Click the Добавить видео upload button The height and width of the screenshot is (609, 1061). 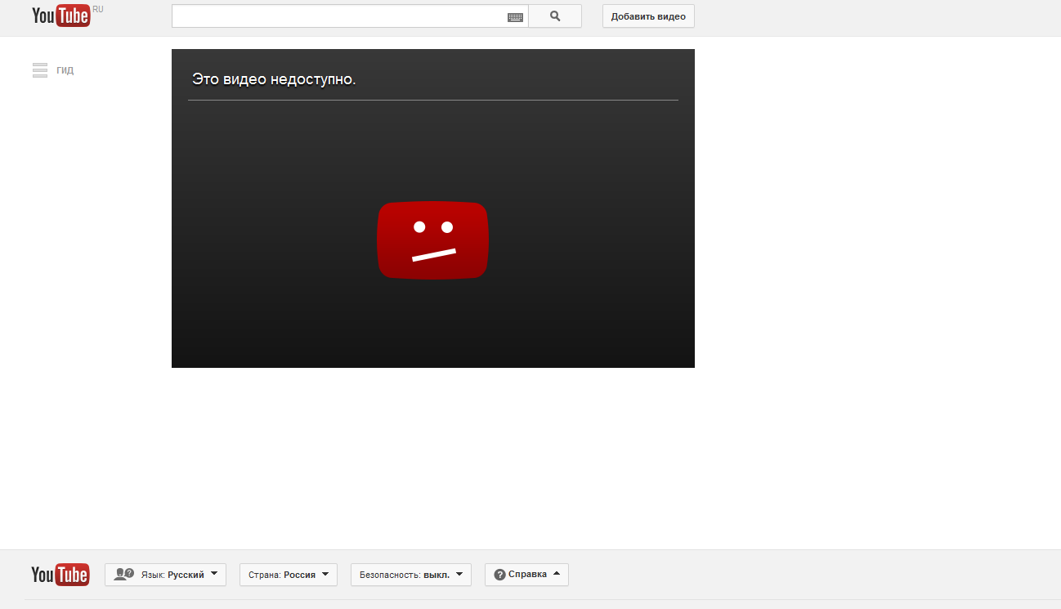(648, 16)
